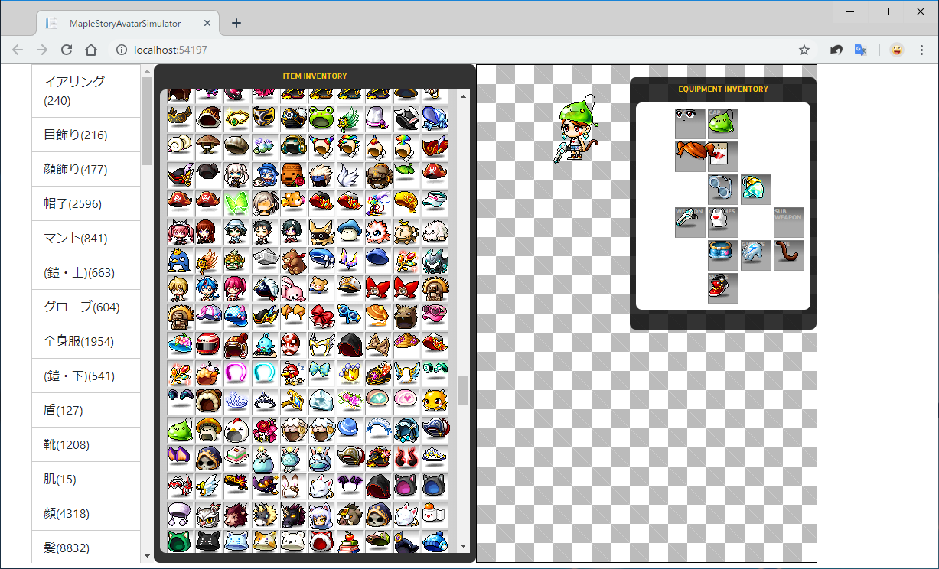Select the white top hat item

pyautogui.click(x=378, y=117)
